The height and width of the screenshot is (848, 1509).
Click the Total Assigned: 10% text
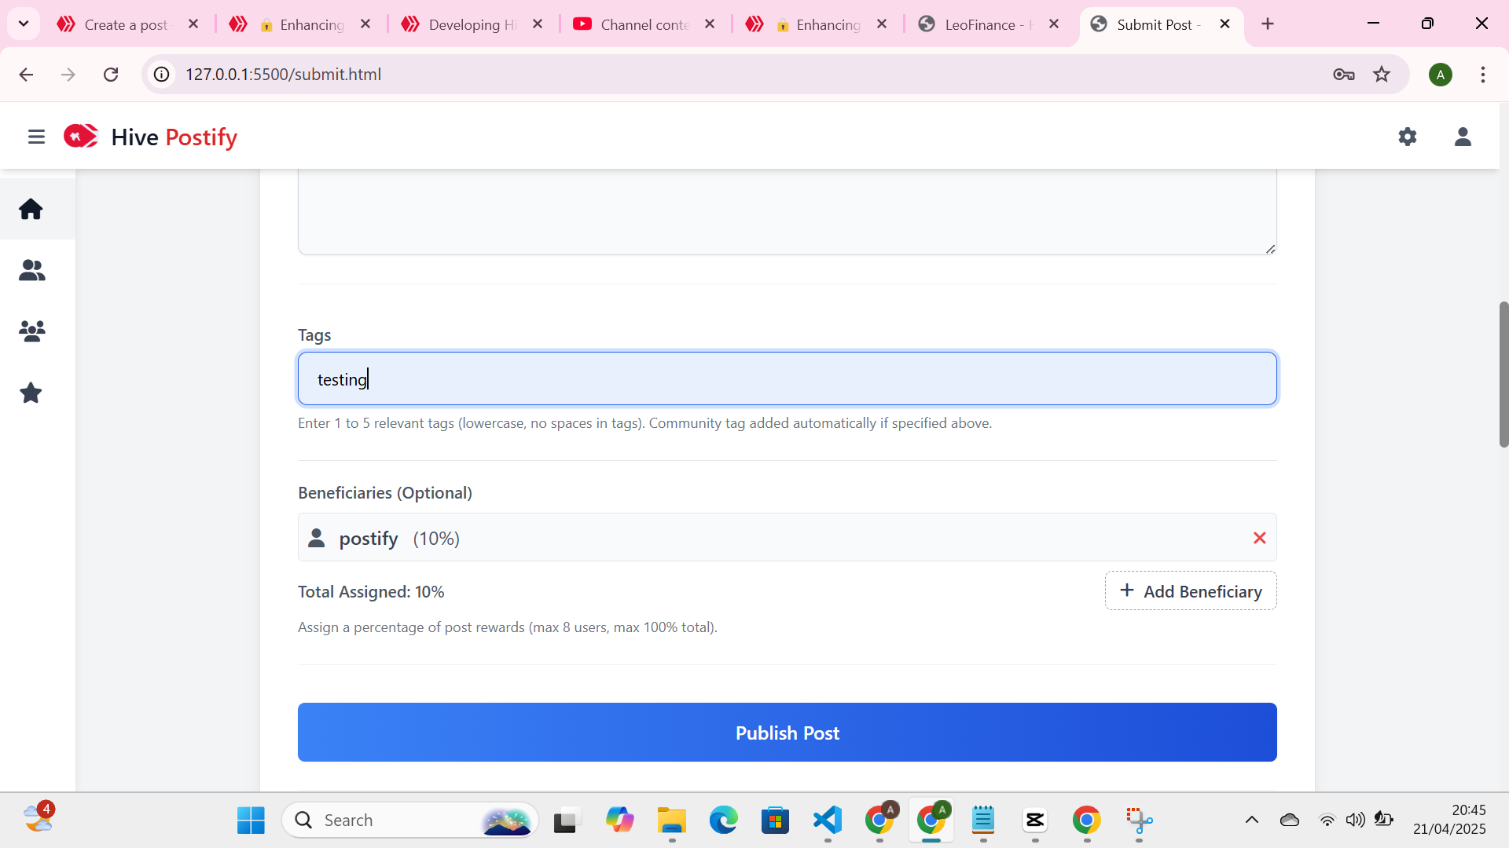coord(371,592)
